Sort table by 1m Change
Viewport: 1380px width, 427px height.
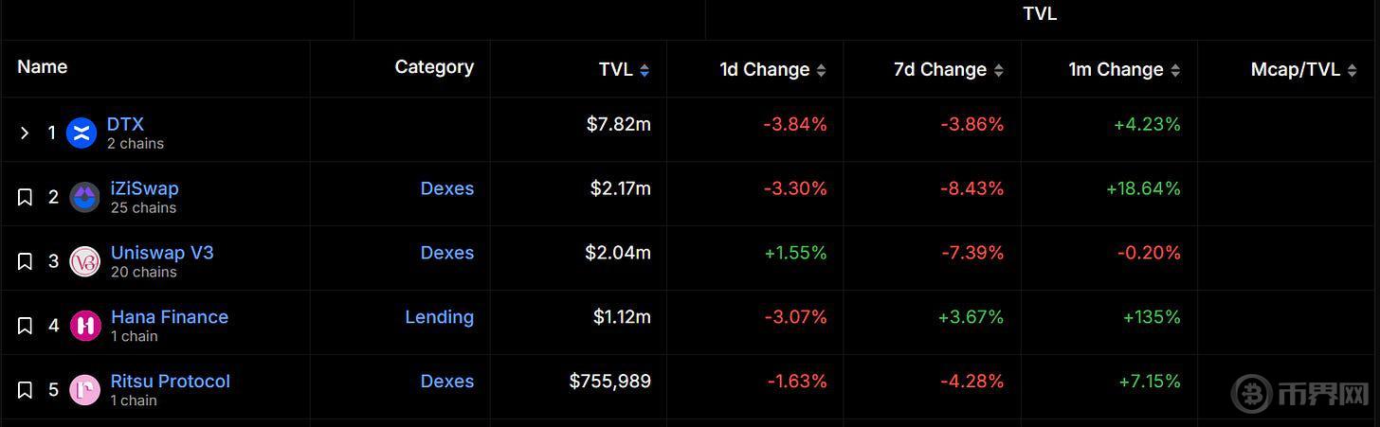1175,70
